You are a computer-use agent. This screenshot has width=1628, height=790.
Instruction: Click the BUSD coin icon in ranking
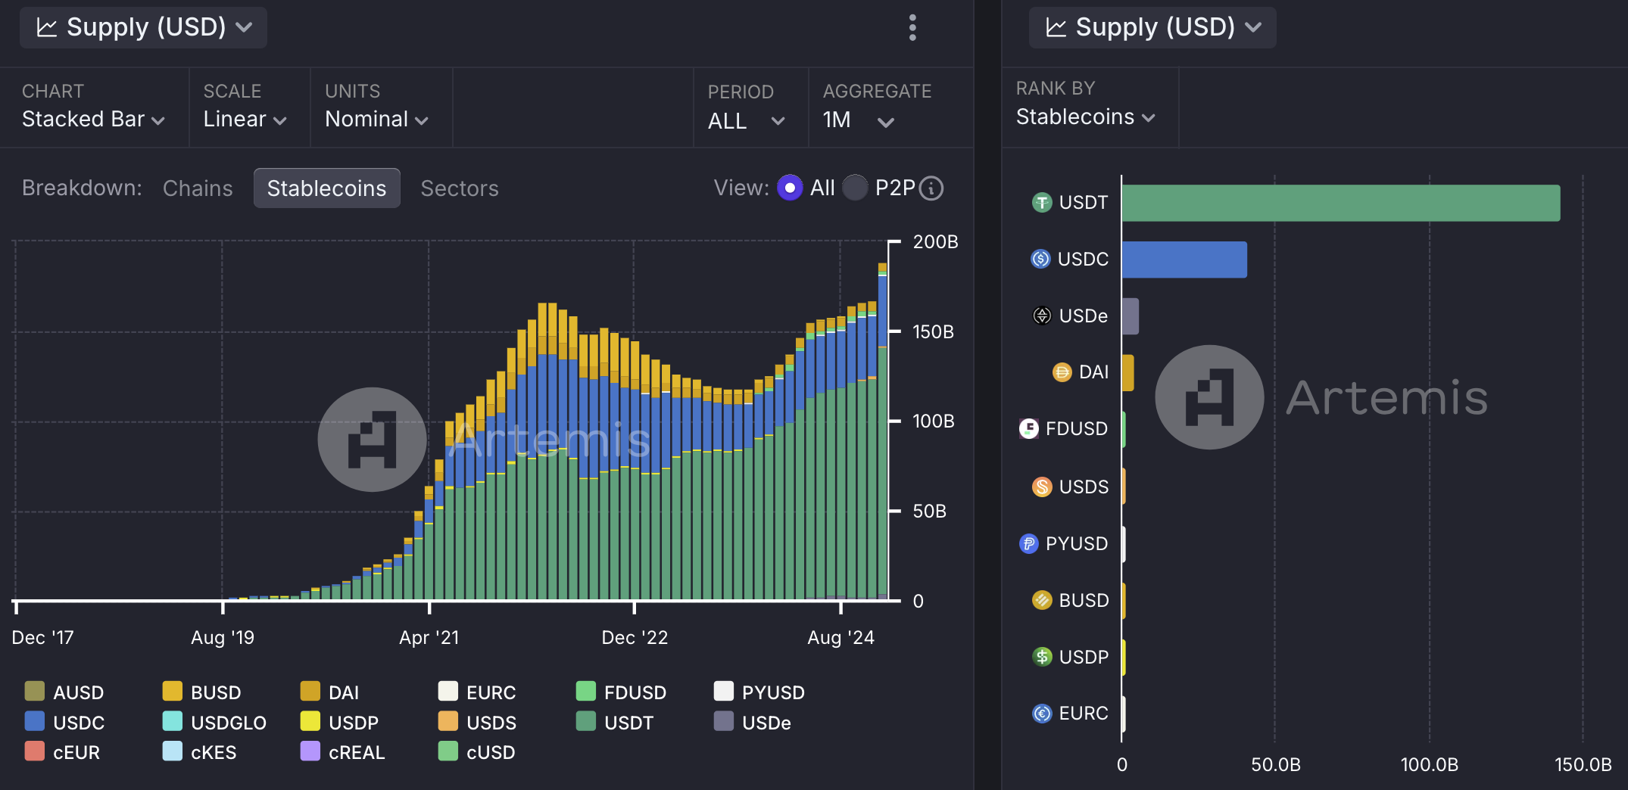1042,600
